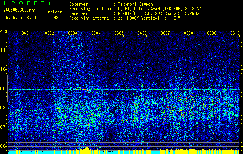Click the version number 1.0.0
The width and height of the screenshot is (243, 154).
53,3
